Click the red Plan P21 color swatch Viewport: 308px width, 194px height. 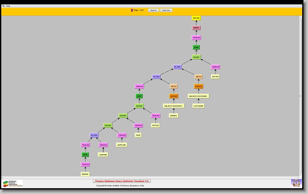132,10
